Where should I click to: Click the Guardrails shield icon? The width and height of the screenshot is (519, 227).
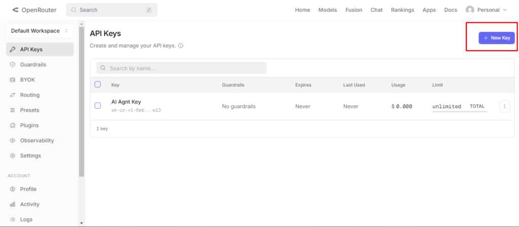coord(13,65)
